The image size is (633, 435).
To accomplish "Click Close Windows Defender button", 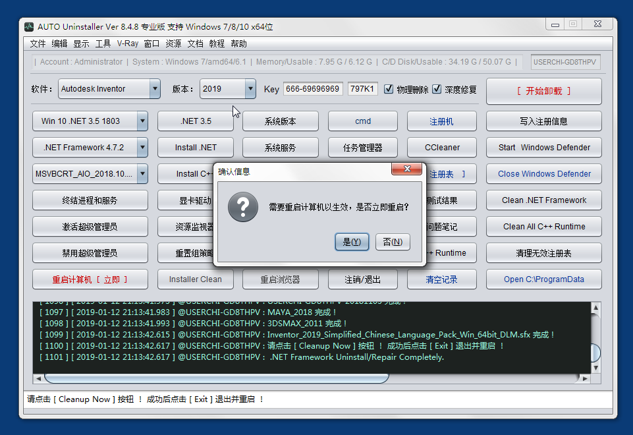I will click(x=544, y=174).
